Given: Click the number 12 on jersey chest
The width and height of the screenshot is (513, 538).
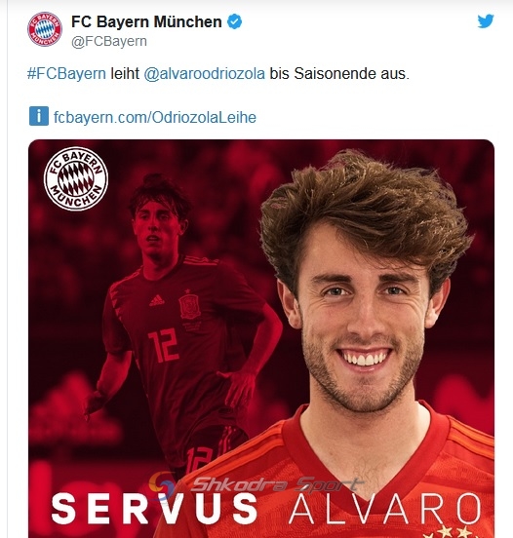Looking at the screenshot, I should 164,345.
